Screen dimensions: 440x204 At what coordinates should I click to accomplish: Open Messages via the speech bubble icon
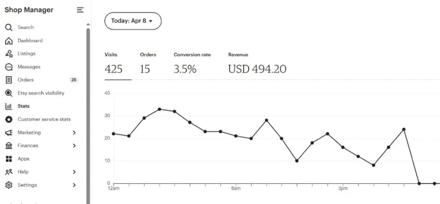pos(9,67)
